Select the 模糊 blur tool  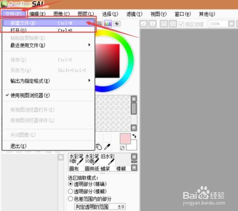[123, 168]
